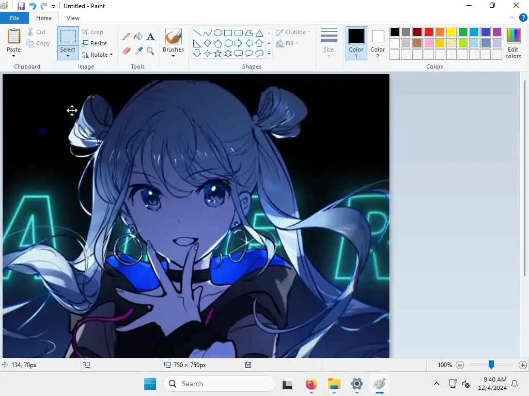Choose the Fill with color bucket tool
529x396 pixels.
(138, 37)
